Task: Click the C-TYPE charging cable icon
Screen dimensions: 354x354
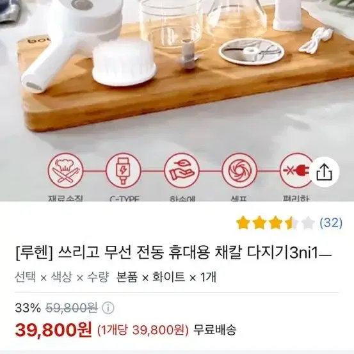Action: [124, 171]
